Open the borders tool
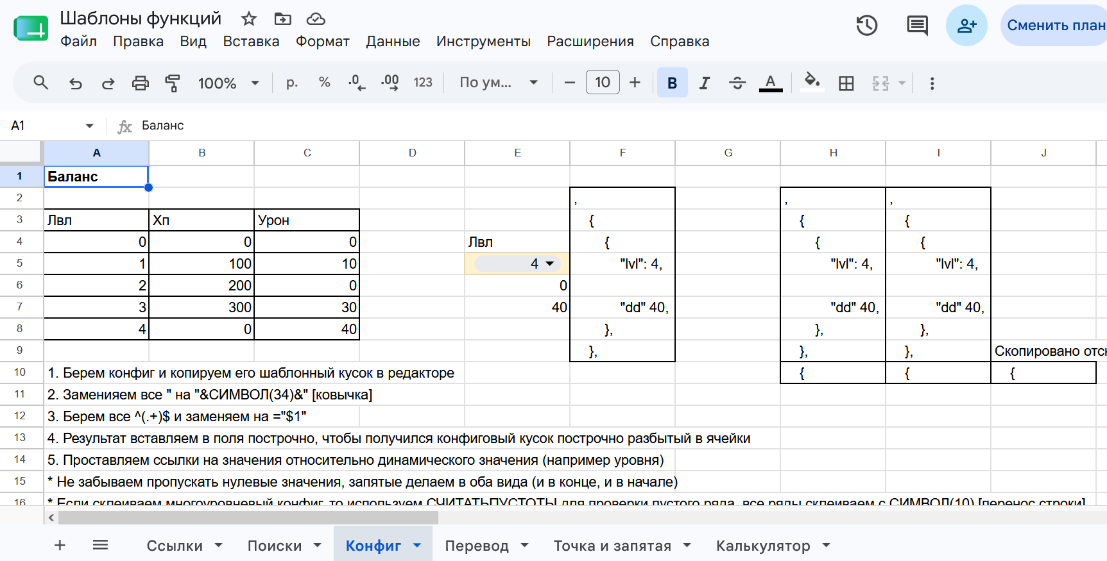This screenshot has width=1107, height=561. 846,83
